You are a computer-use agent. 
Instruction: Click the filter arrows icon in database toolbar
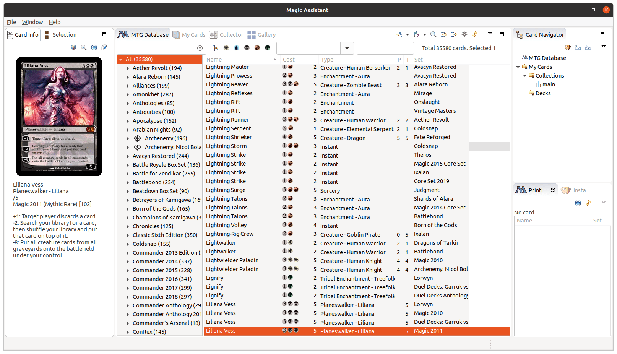tap(444, 34)
